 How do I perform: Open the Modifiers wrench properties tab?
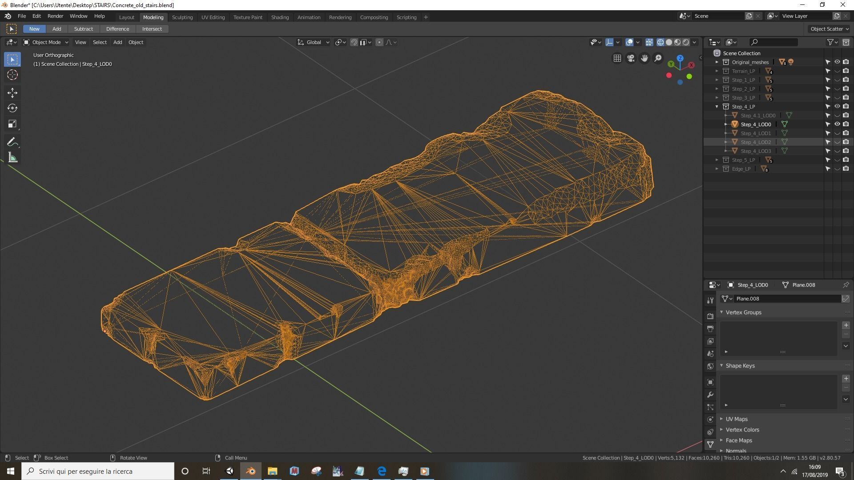[710, 395]
